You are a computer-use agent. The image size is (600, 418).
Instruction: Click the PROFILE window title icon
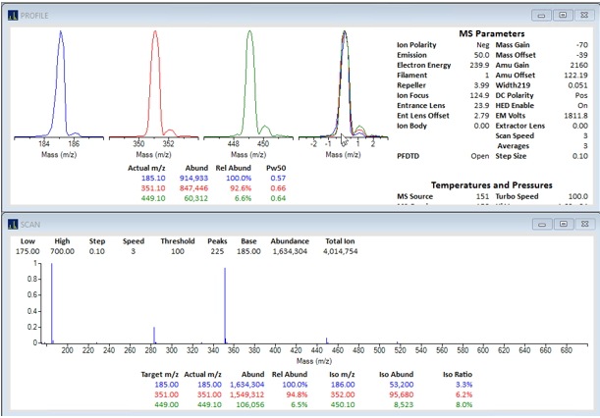pyautogui.click(x=13, y=16)
